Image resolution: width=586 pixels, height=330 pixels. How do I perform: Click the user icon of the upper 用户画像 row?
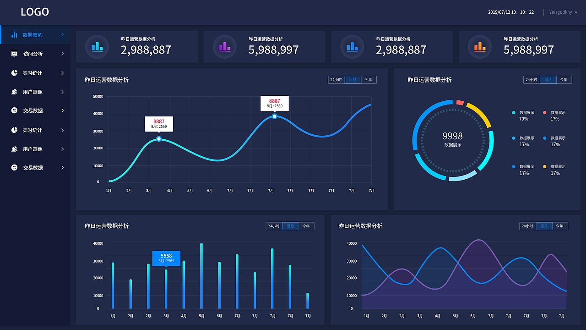[14, 92]
